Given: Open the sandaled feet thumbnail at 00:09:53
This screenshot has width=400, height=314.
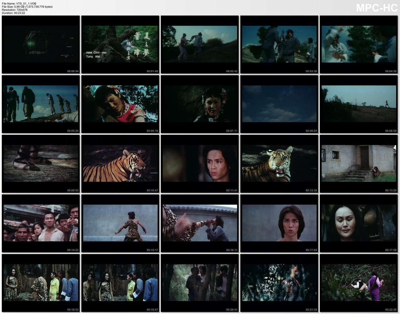Looking at the screenshot, I should [x=41, y=164].
